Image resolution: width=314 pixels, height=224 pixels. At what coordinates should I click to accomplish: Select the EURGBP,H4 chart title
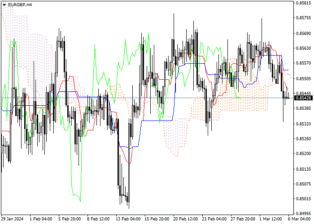point(20,5)
